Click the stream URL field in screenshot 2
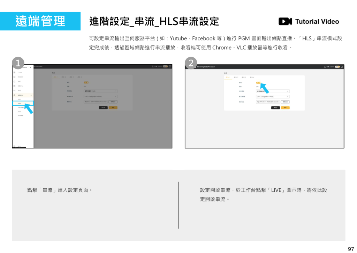The height and width of the screenshot is (253, 357). [268, 102]
